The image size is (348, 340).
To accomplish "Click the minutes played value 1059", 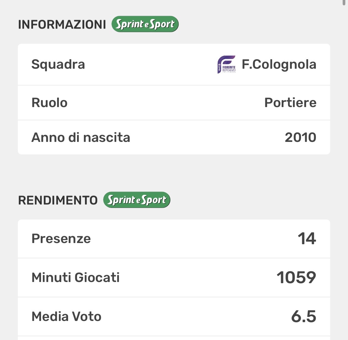I will [296, 278].
